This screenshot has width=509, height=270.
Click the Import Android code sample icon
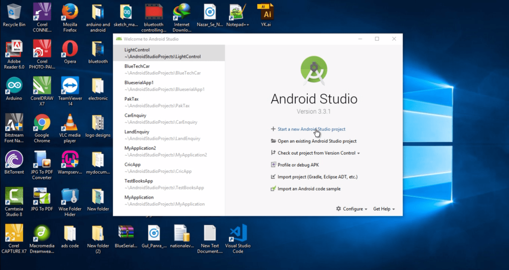tap(272, 188)
